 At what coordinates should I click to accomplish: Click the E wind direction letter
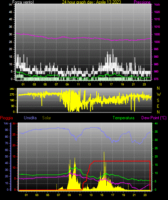(158, 106)
